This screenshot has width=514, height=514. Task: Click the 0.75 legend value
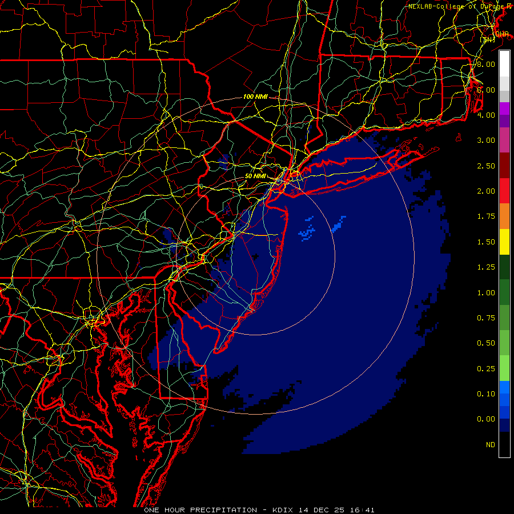point(486,318)
